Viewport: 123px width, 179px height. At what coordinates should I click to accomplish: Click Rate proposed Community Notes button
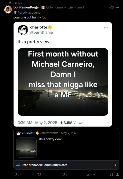point(66,165)
